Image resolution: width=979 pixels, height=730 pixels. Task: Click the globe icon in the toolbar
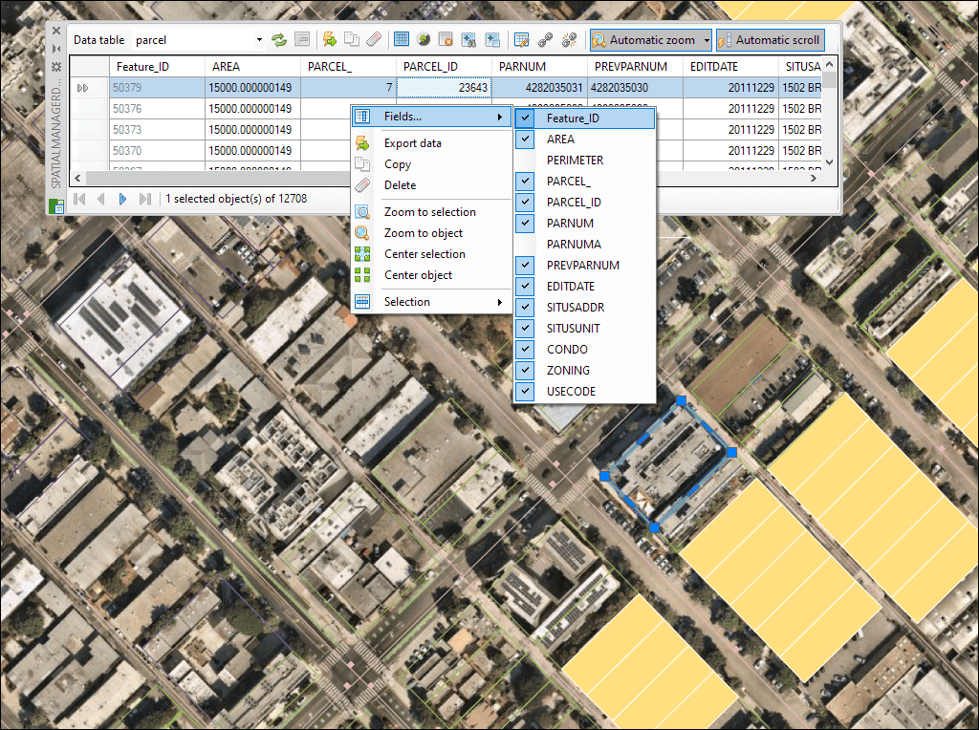click(x=424, y=40)
